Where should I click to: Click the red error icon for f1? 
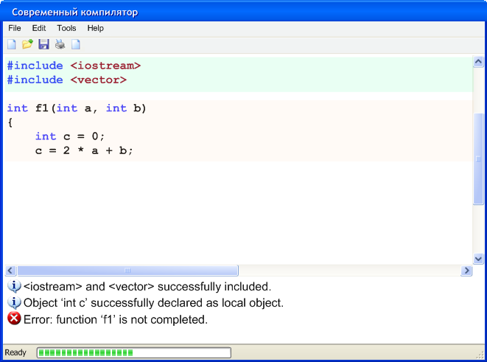(14, 319)
